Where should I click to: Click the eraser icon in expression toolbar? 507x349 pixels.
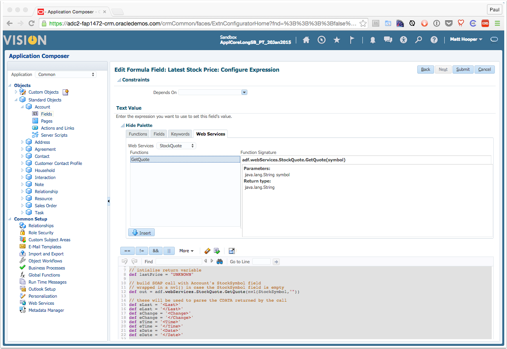point(208,251)
